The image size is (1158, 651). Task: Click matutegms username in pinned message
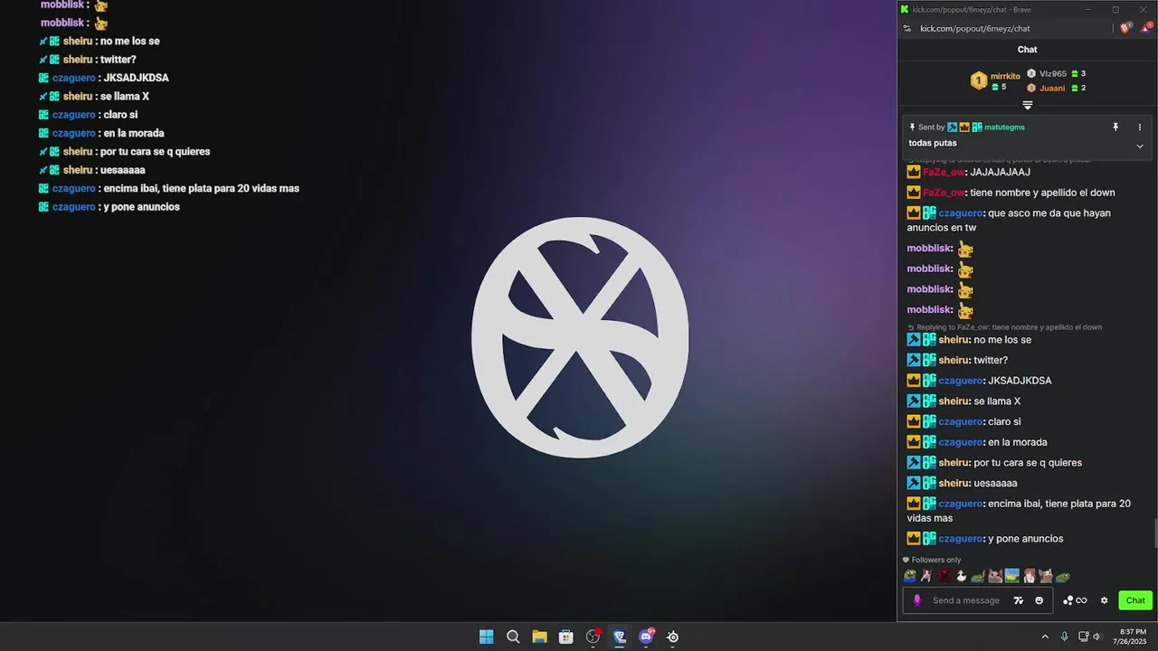click(1004, 127)
